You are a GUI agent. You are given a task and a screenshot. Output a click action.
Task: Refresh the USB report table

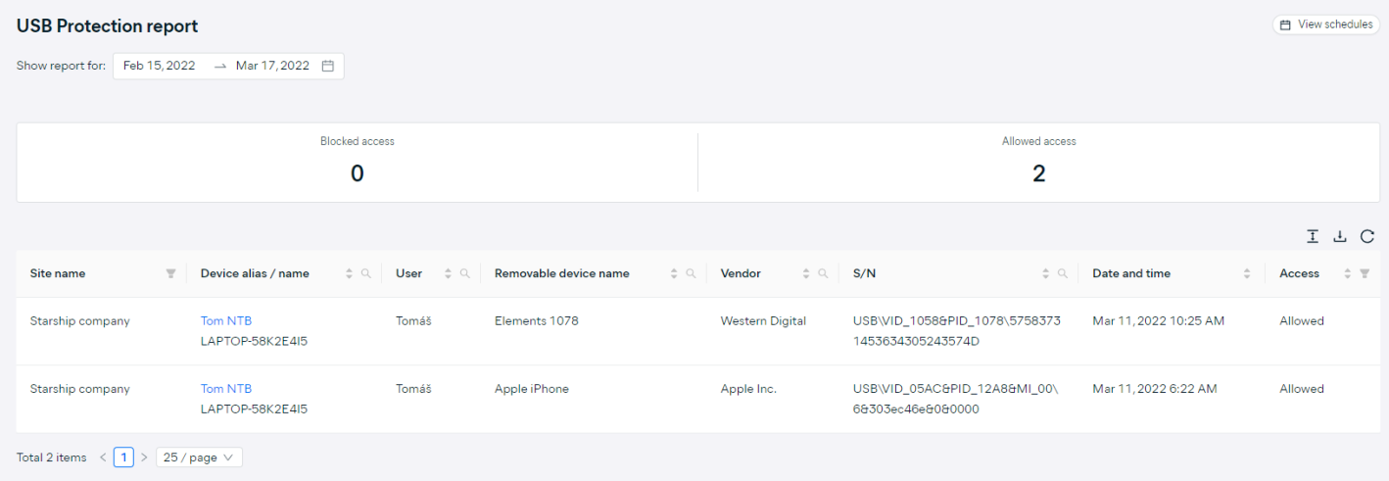point(1367,236)
